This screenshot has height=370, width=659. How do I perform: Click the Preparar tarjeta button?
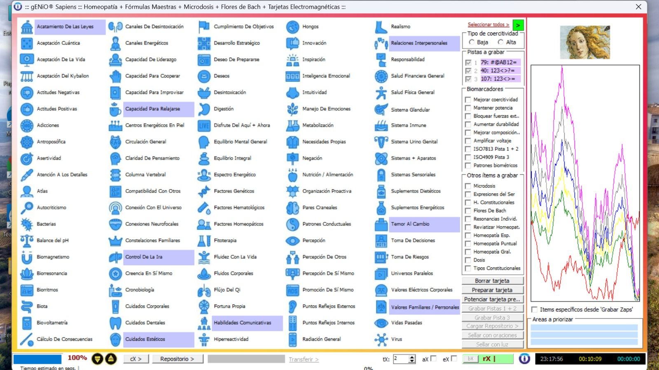tap(493, 290)
